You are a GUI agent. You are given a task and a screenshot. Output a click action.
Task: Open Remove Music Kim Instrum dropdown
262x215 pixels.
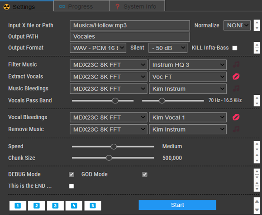pos(188,129)
